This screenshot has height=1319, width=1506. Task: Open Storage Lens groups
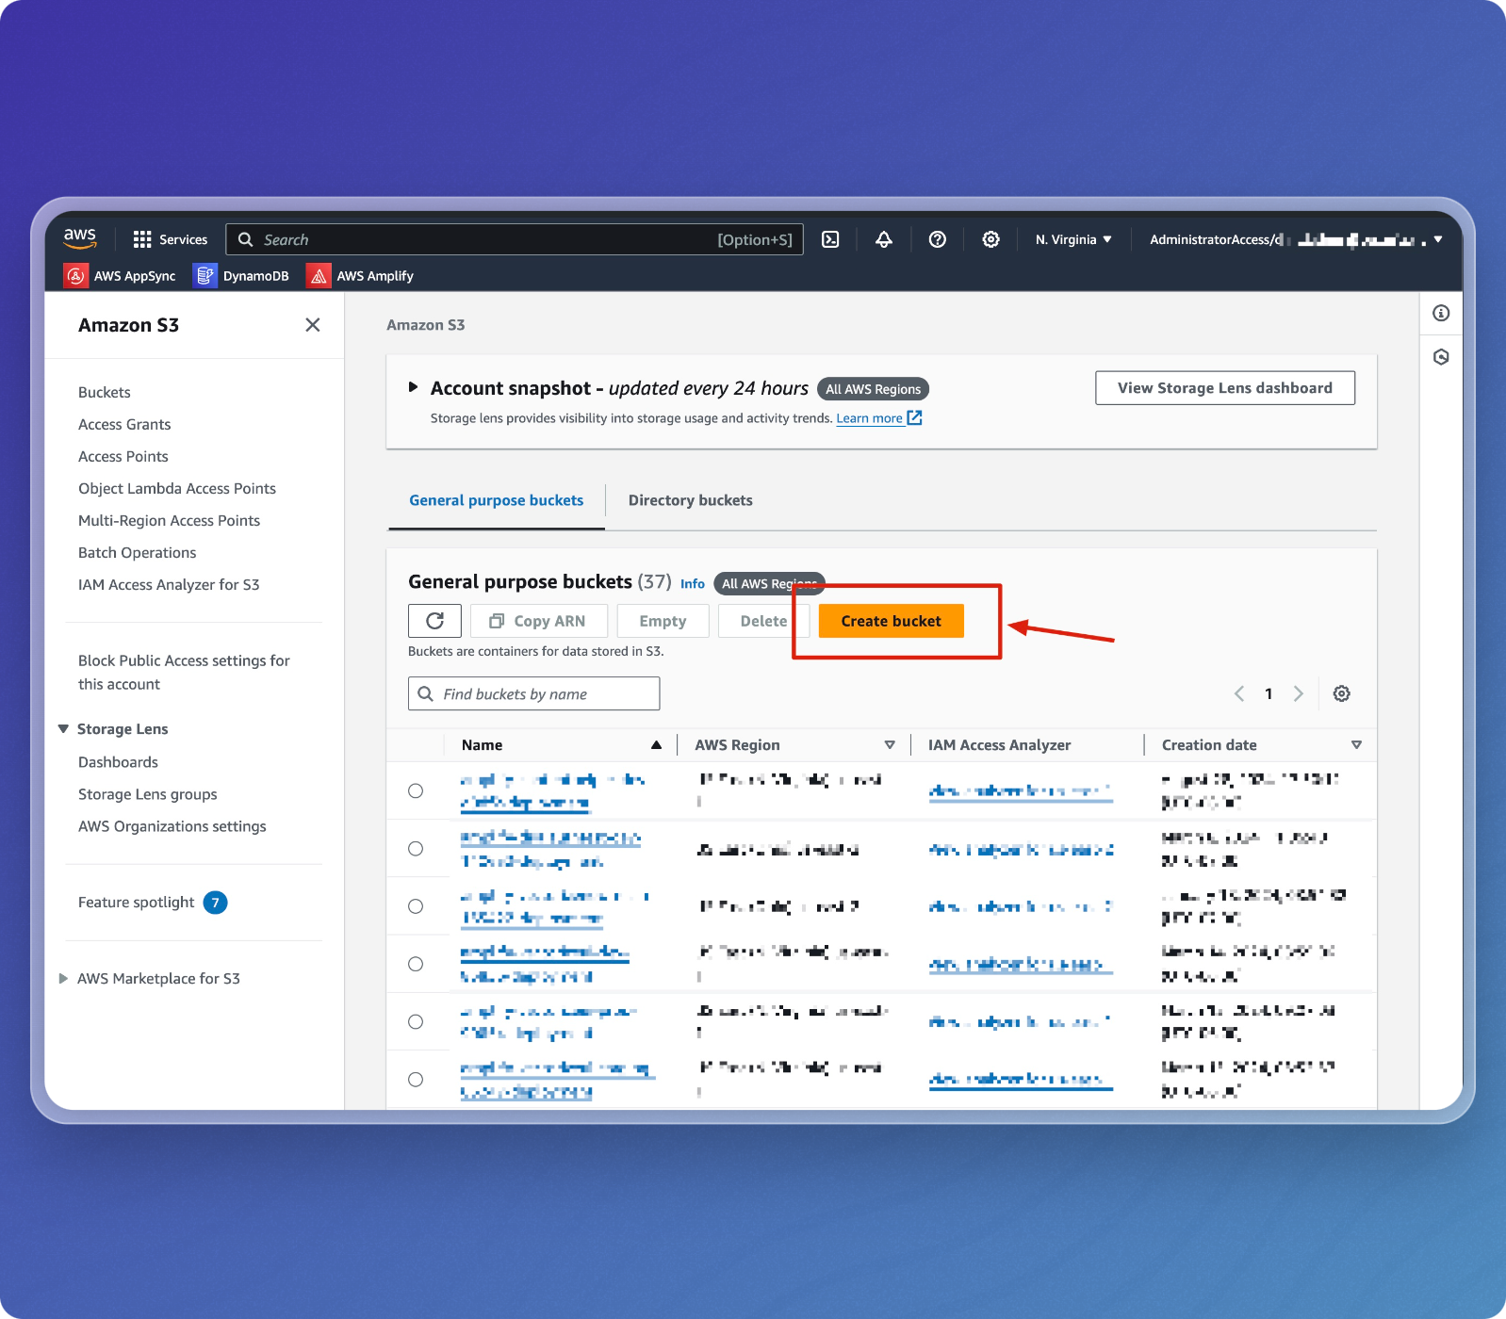tap(148, 794)
